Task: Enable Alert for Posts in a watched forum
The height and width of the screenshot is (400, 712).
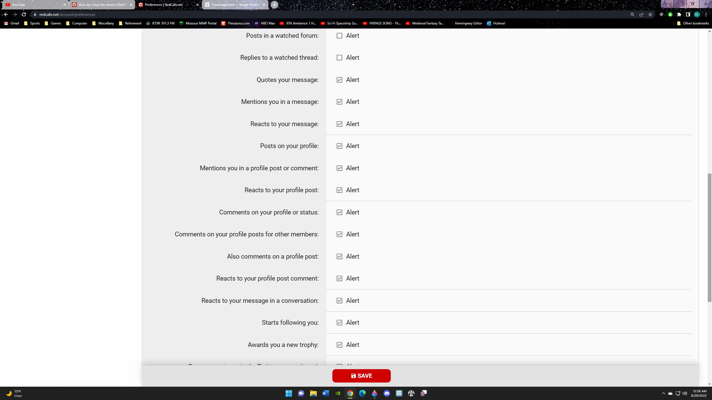Action: 339,36
